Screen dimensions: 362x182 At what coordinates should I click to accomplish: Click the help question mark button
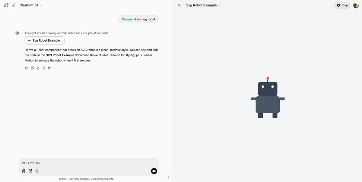(168, 177)
